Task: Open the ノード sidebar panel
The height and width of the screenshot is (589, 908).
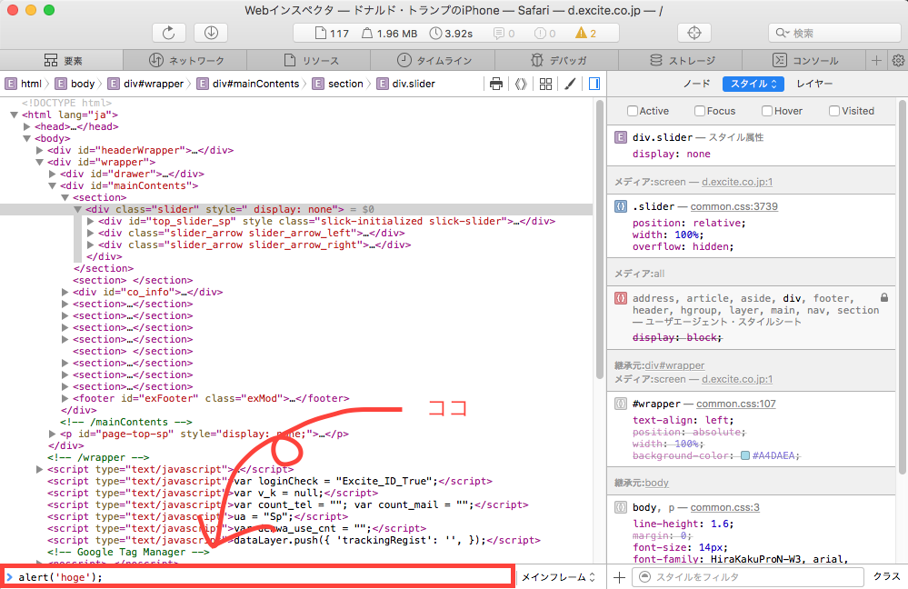Action: click(696, 84)
